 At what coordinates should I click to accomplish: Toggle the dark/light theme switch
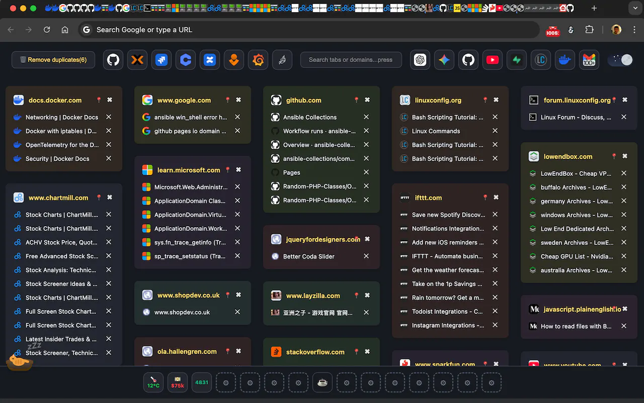[x=620, y=60]
